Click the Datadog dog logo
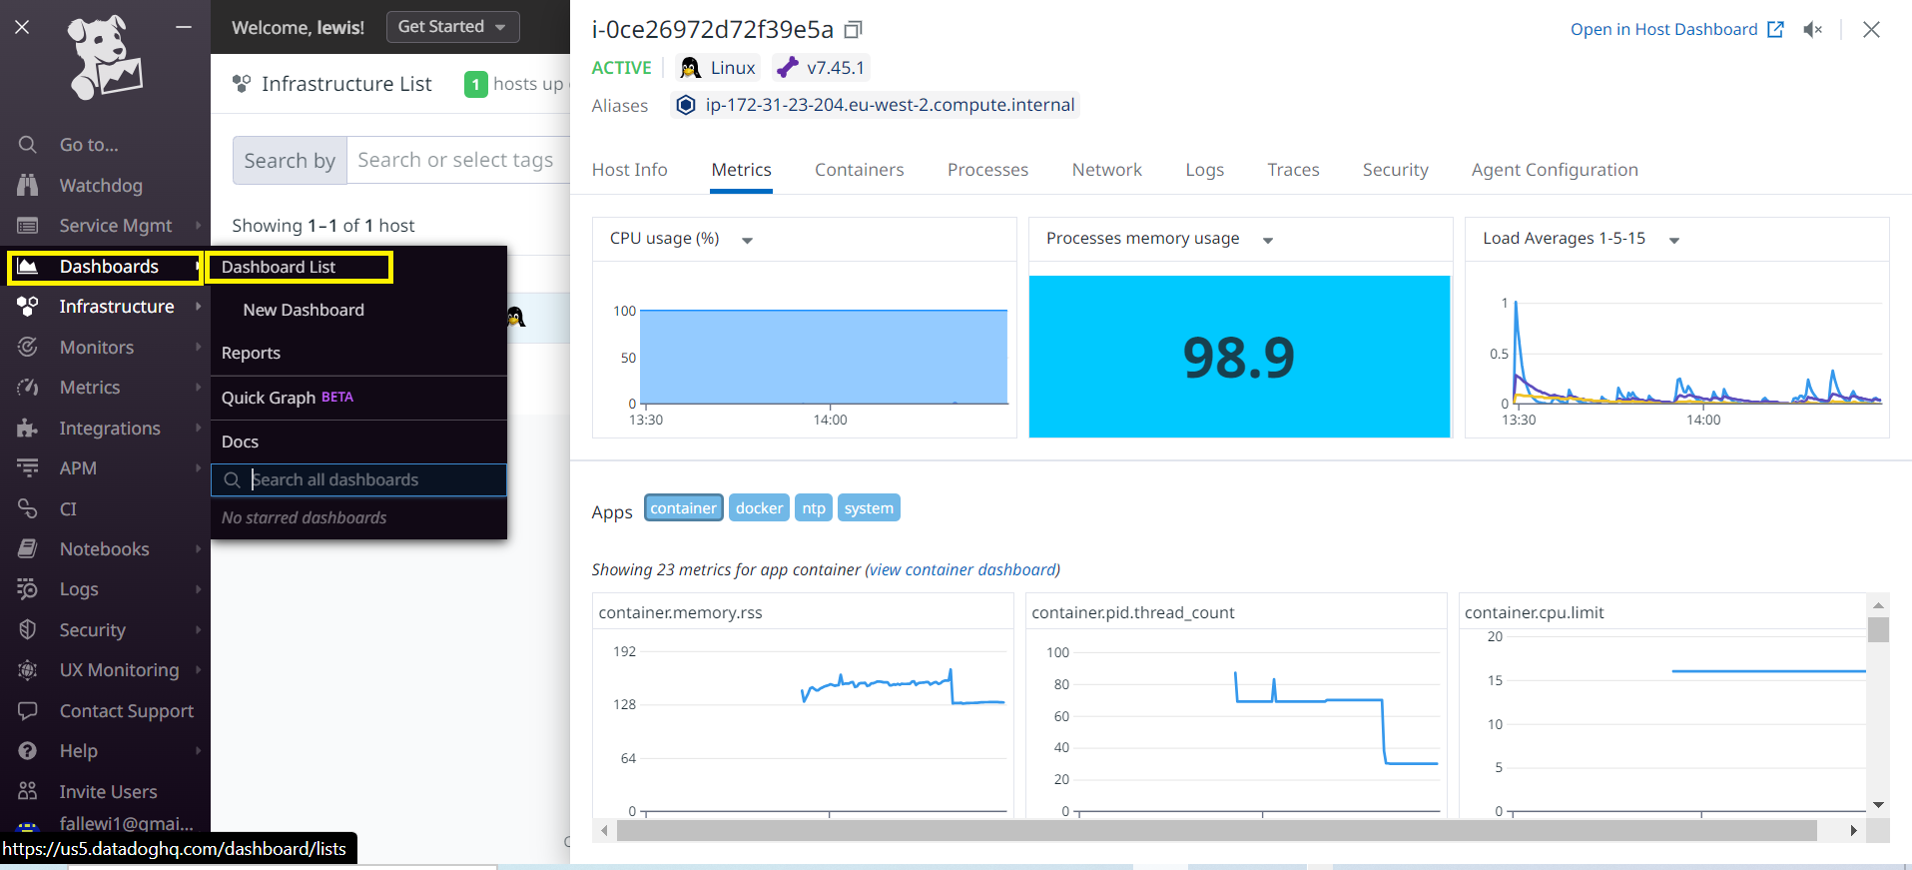Image resolution: width=1912 pixels, height=870 pixels. coord(105,57)
